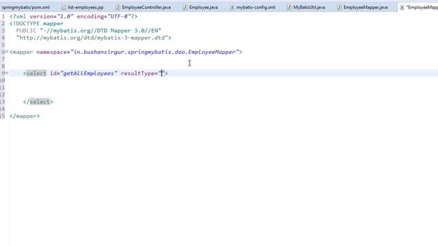This screenshot has width=438, height=246.
Task: Click the EmployeeMapper.java file icon
Action: click(339, 8)
